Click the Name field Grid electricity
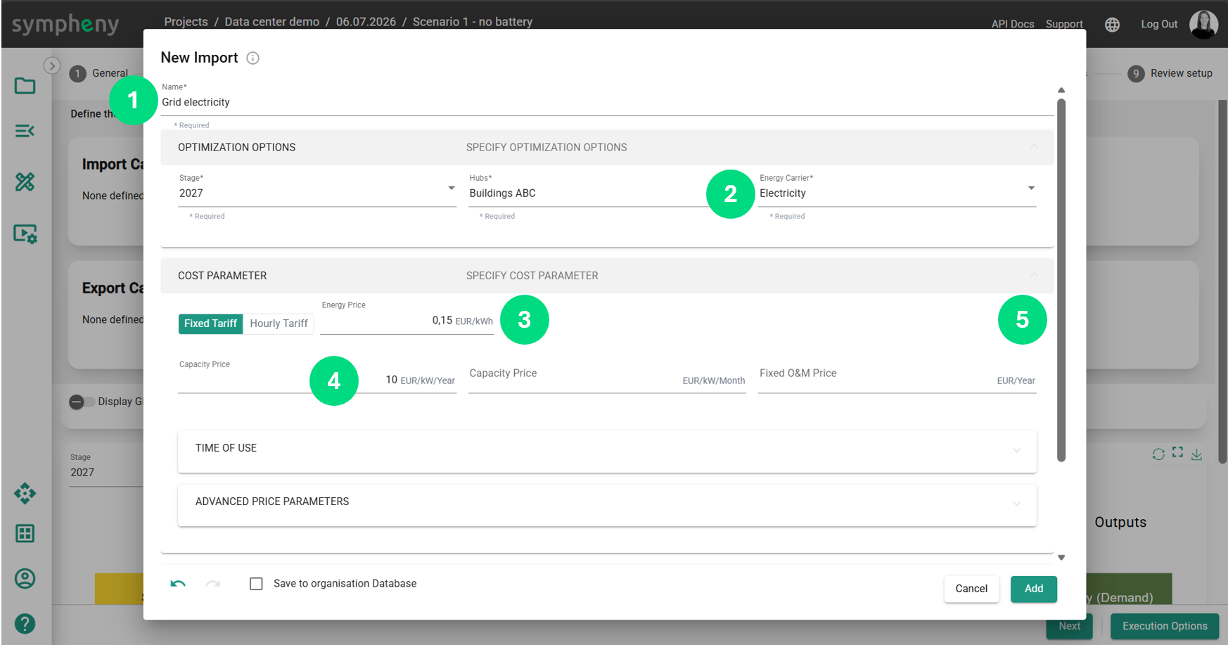 point(607,102)
